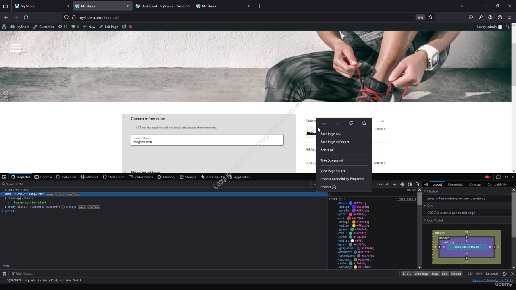The image size is (516, 290).
Task: Clear the web console output
Action: point(4,273)
